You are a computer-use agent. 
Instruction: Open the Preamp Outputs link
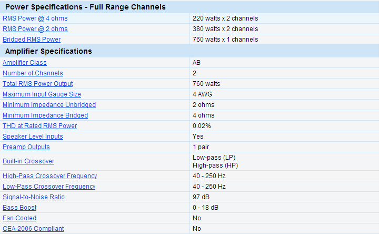[x=26, y=147]
